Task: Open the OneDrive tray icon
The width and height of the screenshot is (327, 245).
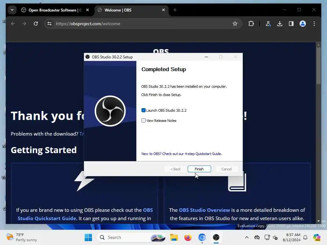Action: coord(257,237)
